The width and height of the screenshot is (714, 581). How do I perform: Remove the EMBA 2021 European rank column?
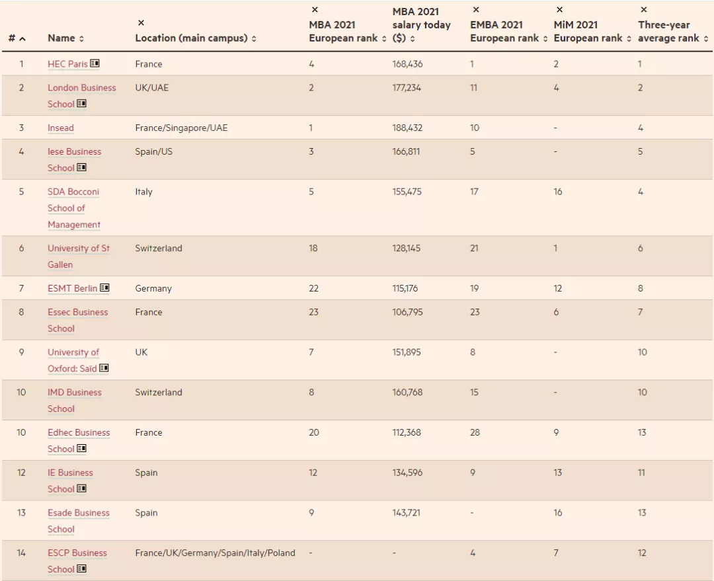click(476, 10)
